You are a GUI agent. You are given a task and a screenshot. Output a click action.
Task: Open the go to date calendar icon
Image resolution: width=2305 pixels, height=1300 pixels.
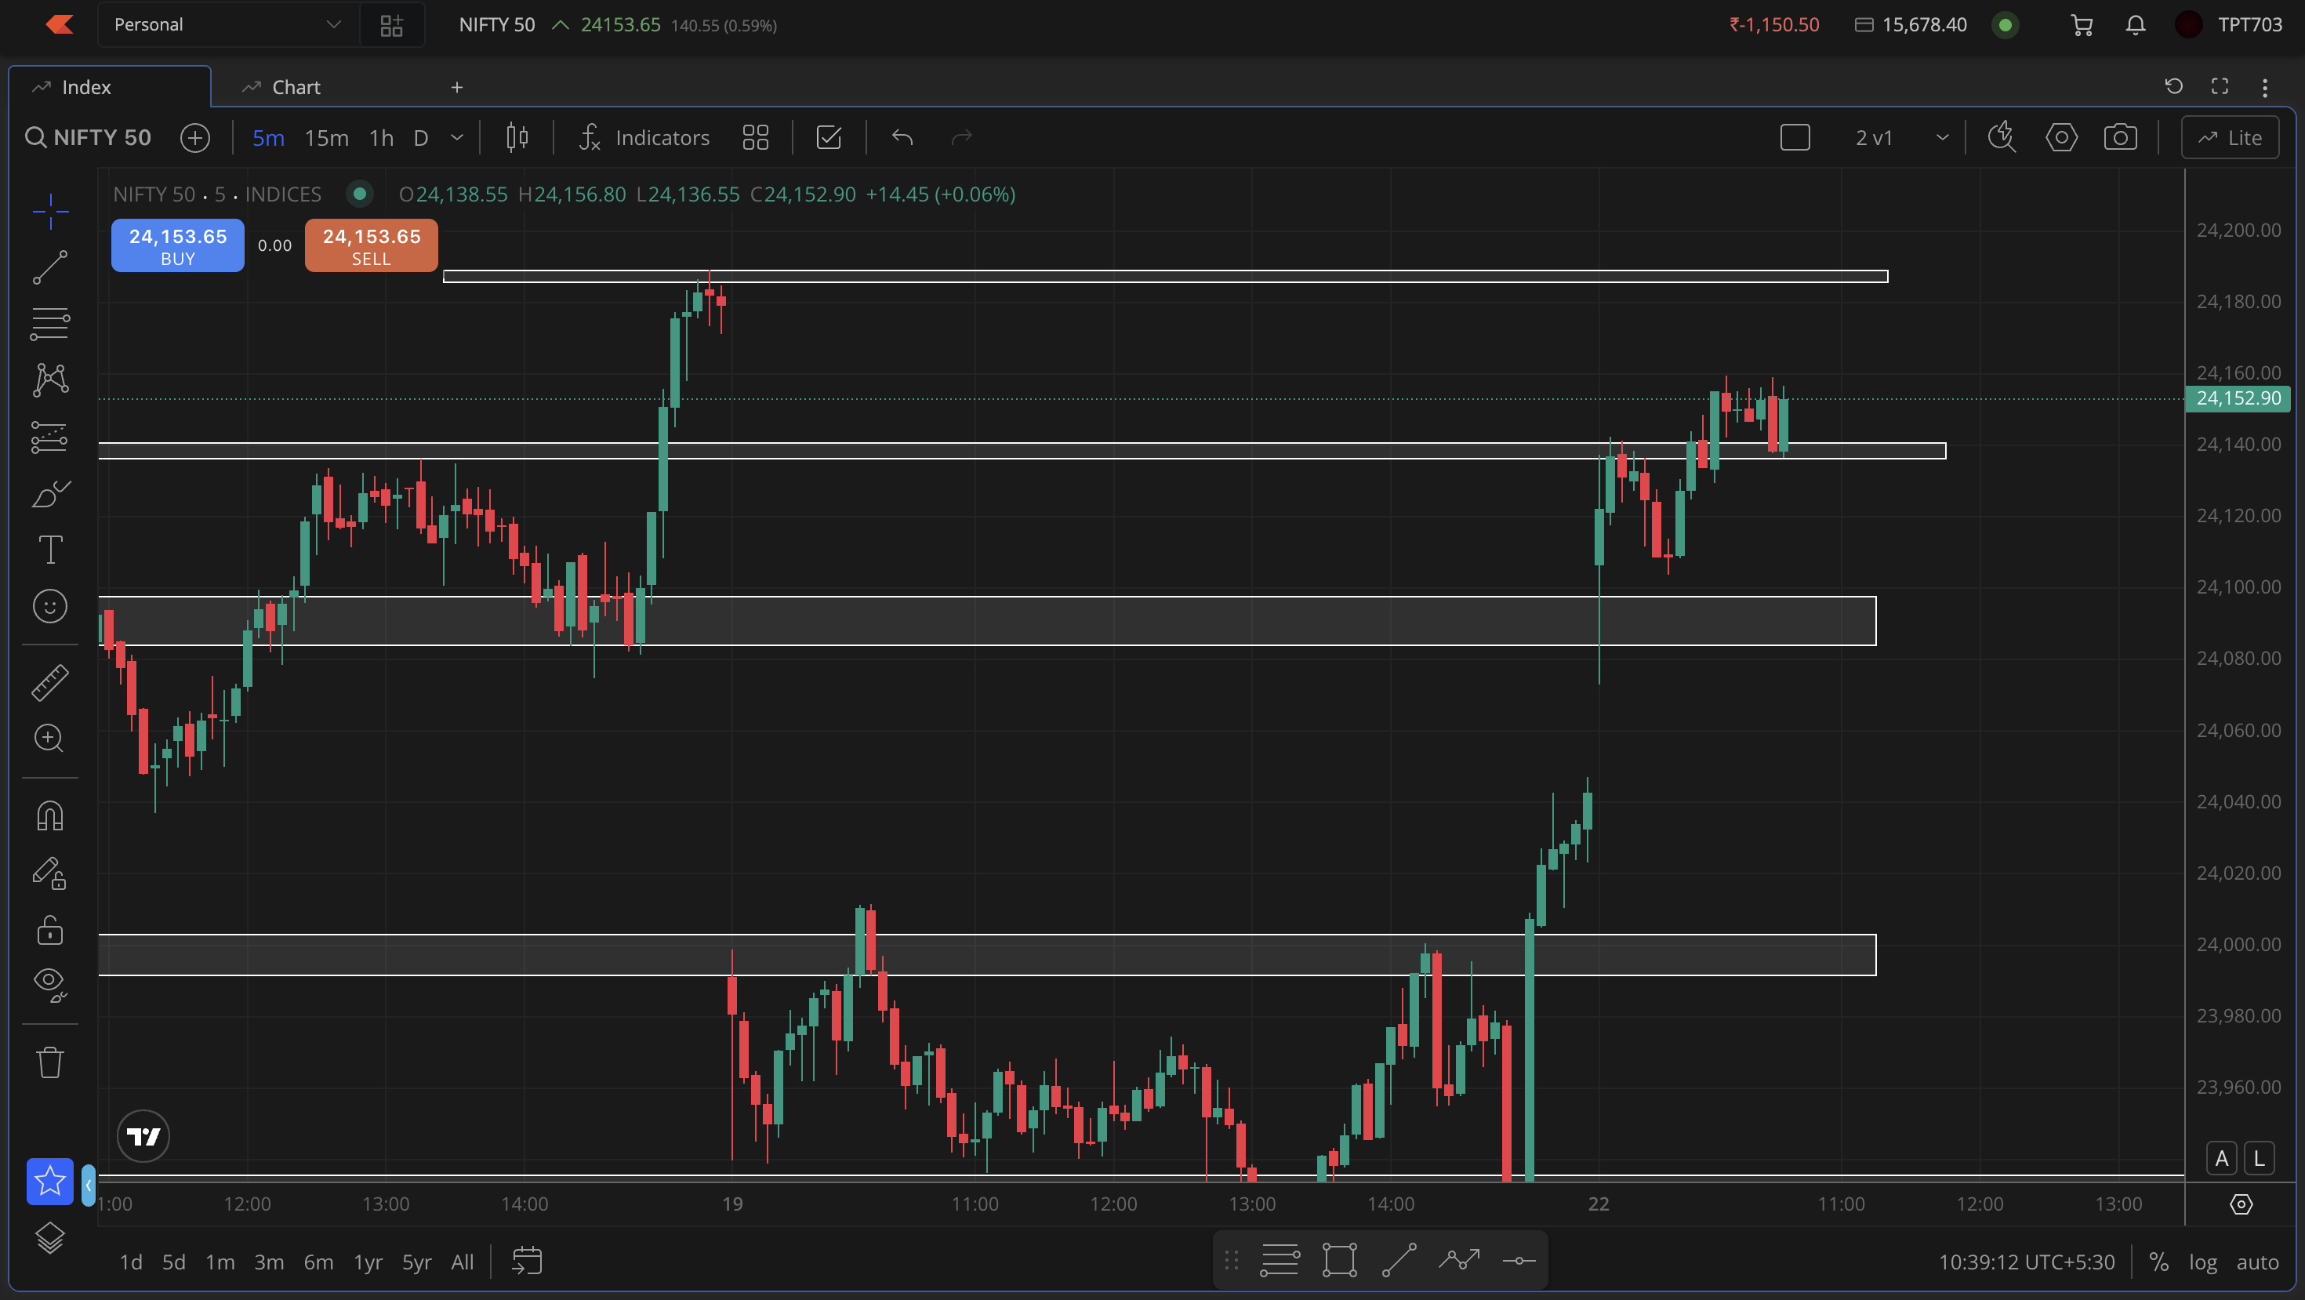527,1262
